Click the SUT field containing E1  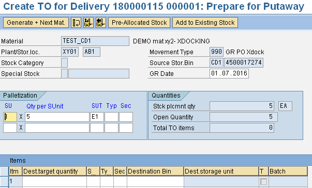point(97,117)
